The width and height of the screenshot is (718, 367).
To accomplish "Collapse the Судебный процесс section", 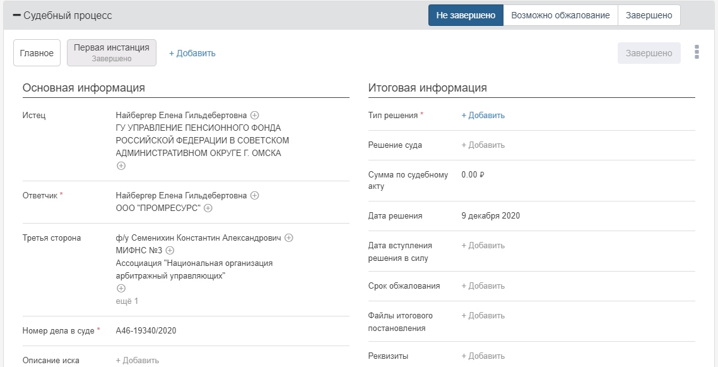I will coord(17,15).
